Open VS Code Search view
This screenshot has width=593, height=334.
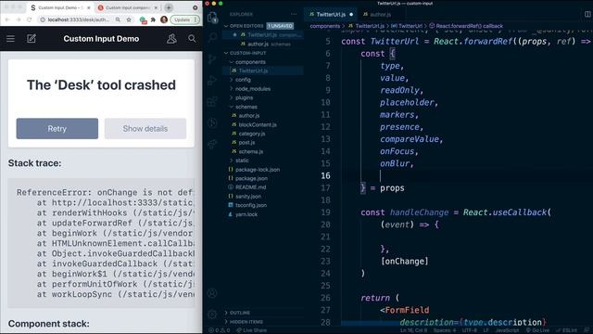(x=212, y=37)
